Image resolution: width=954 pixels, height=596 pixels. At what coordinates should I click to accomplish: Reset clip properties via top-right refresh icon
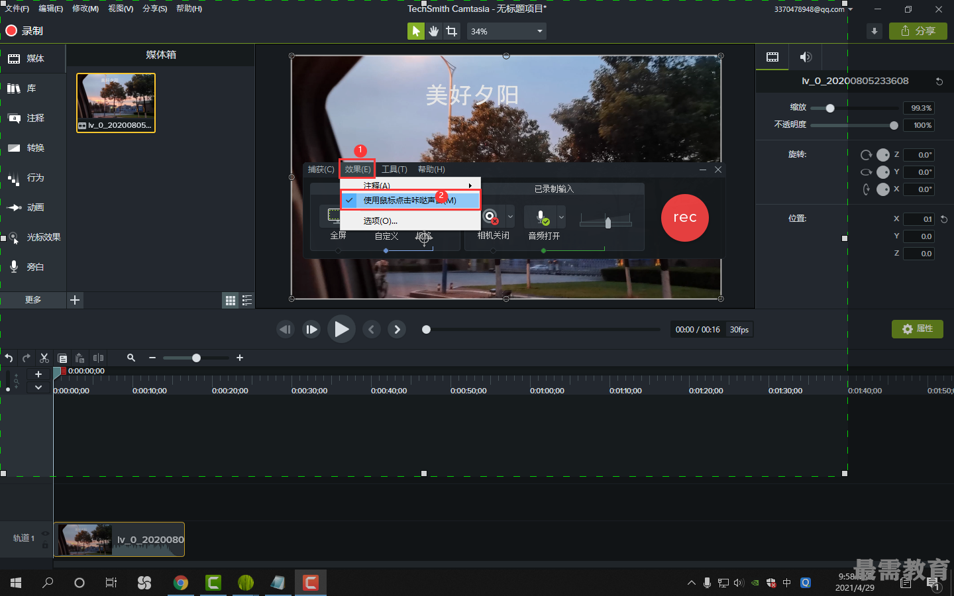[939, 81]
